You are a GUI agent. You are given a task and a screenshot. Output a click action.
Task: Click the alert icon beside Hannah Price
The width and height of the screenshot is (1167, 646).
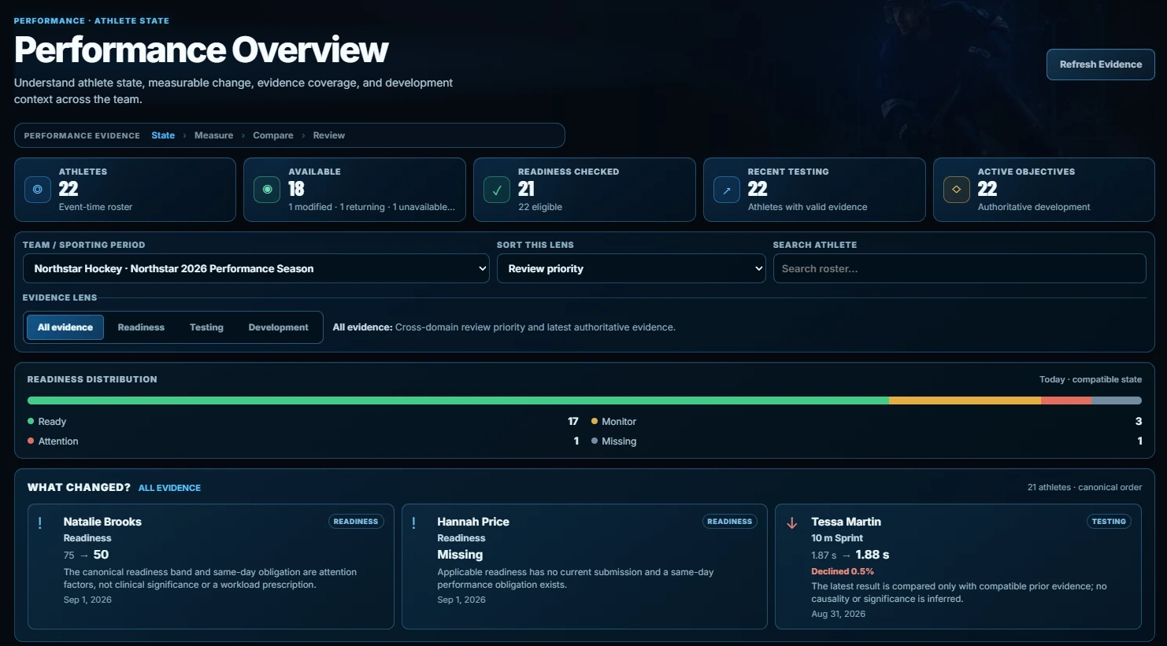[414, 523]
